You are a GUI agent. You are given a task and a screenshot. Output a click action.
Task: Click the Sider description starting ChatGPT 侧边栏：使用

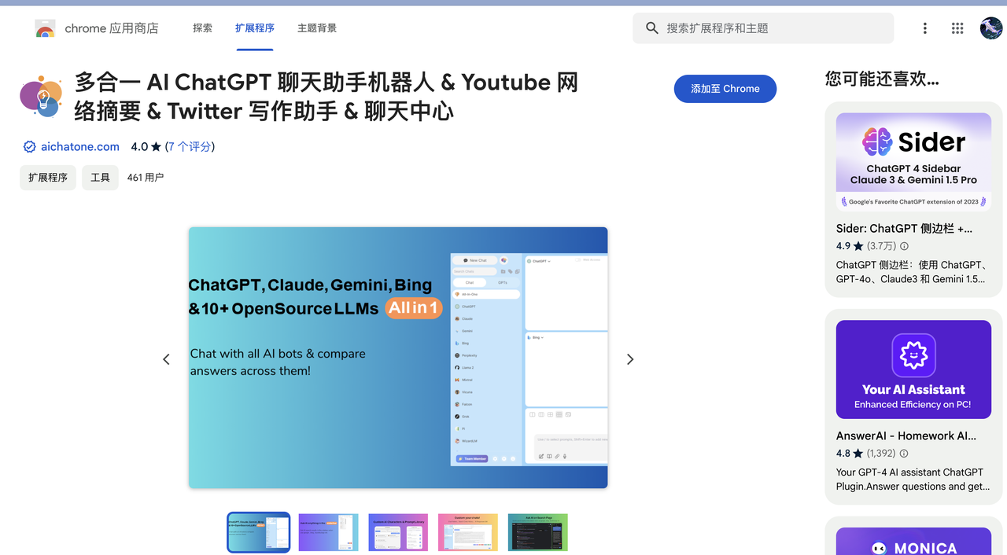click(x=913, y=272)
